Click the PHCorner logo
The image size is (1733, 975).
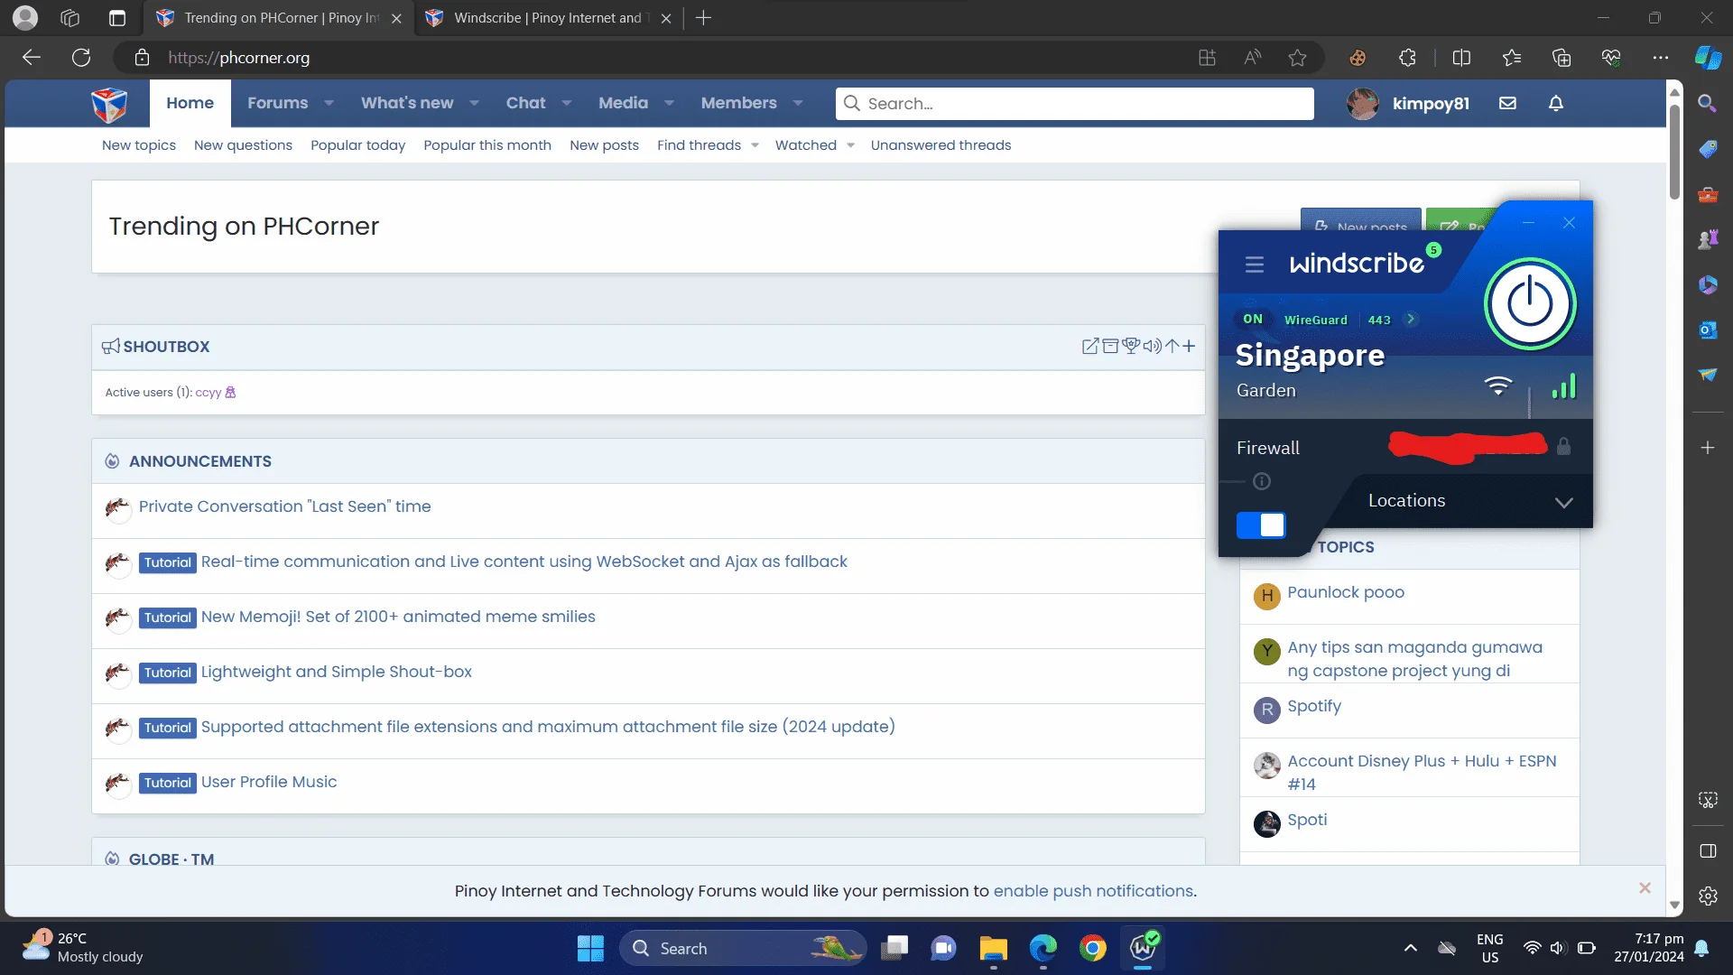pos(108,104)
